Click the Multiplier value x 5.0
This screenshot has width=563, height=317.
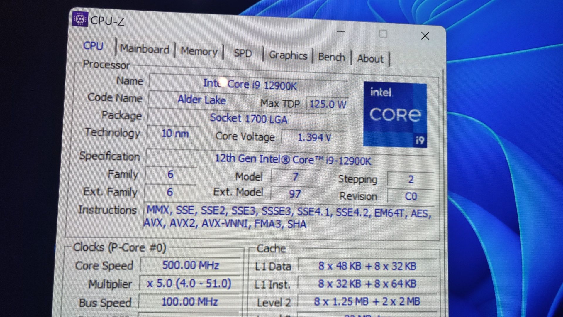tap(189, 284)
